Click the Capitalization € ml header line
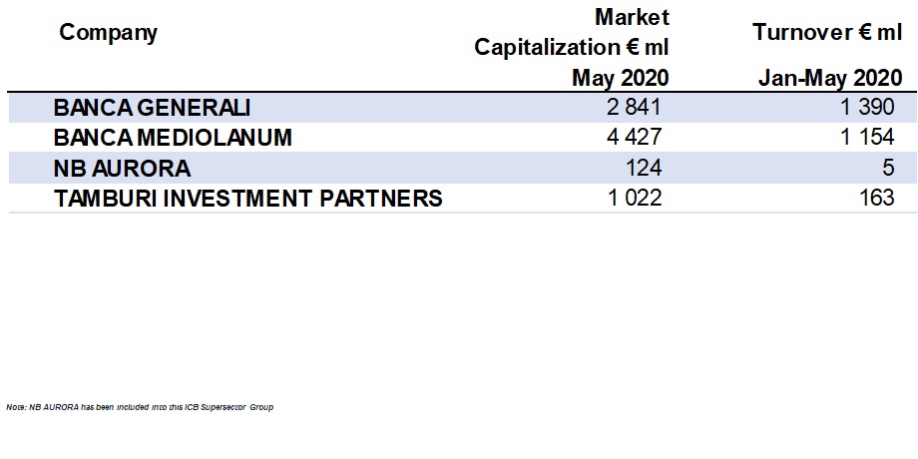Image resolution: width=918 pixels, height=459 pixels. pyautogui.click(x=572, y=47)
